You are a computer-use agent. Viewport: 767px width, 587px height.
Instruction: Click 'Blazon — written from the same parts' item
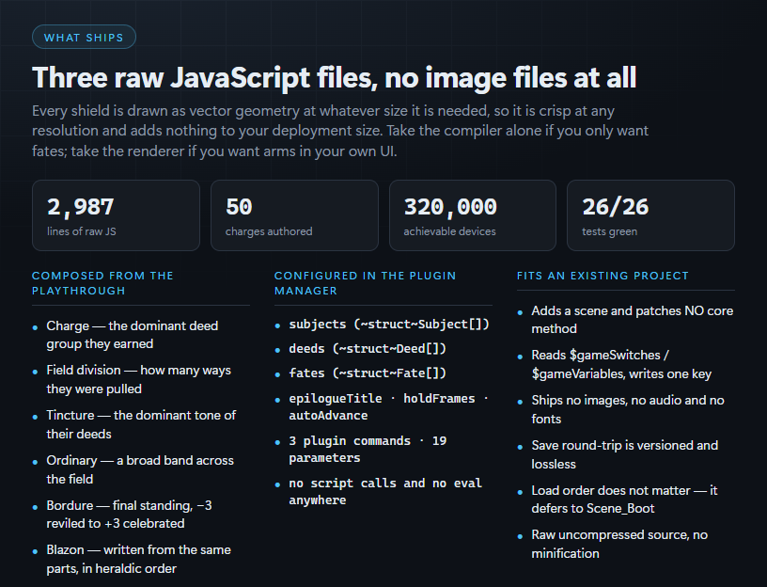[x=138, y=559]
